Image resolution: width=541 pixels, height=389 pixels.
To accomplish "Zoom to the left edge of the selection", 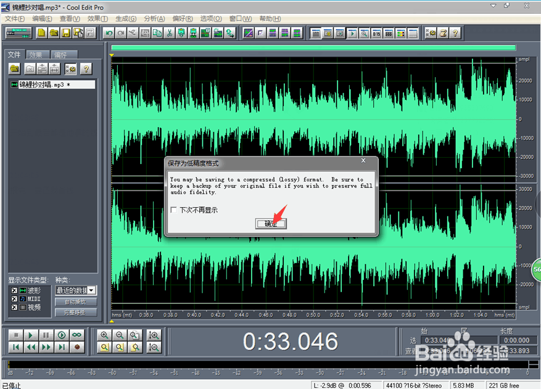I will click(120, 347).
